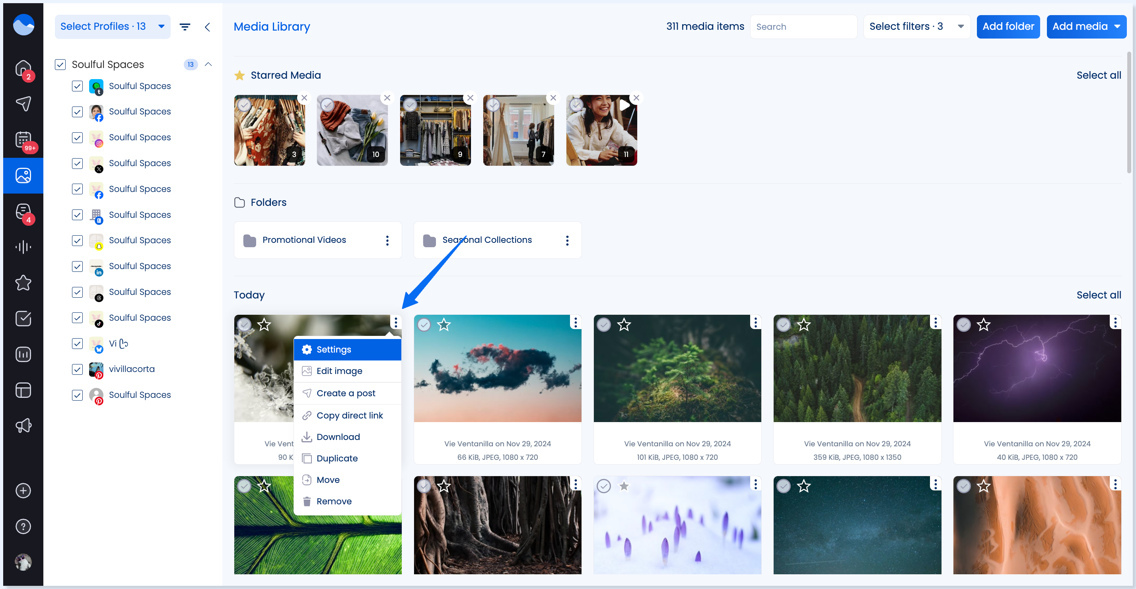Choose Remove in the context menu
1136x589 pixels.
point(348,501)
